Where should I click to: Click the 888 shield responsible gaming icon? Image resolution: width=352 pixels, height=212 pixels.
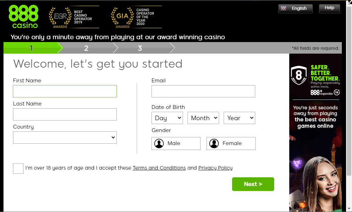[x=299, y=75]
